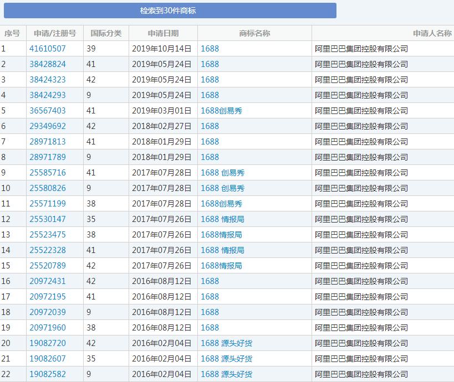Image resolution: width=454 pixels, height=382 pixels.
Task: Click application number 38424293
Action: pos(48,95)
